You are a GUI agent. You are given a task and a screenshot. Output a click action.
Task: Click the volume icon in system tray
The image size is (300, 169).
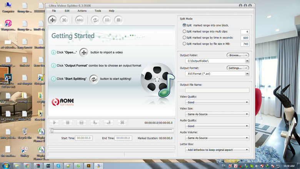(x=257, y=166)
